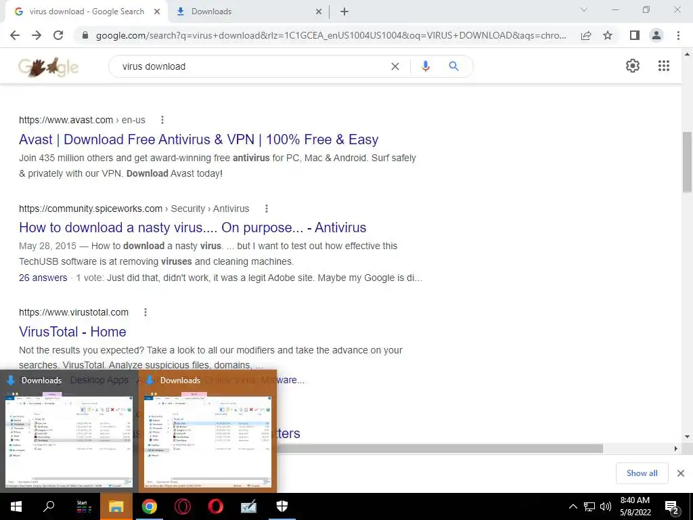
Task: Start voice search with the microphone
Action: click(425, 66)
